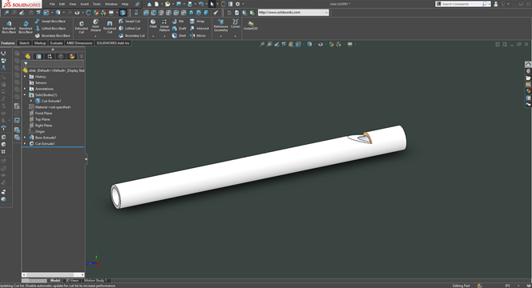Open the Motion Study 1 tab
Screen dimensions: 532x288
[95, 281]
